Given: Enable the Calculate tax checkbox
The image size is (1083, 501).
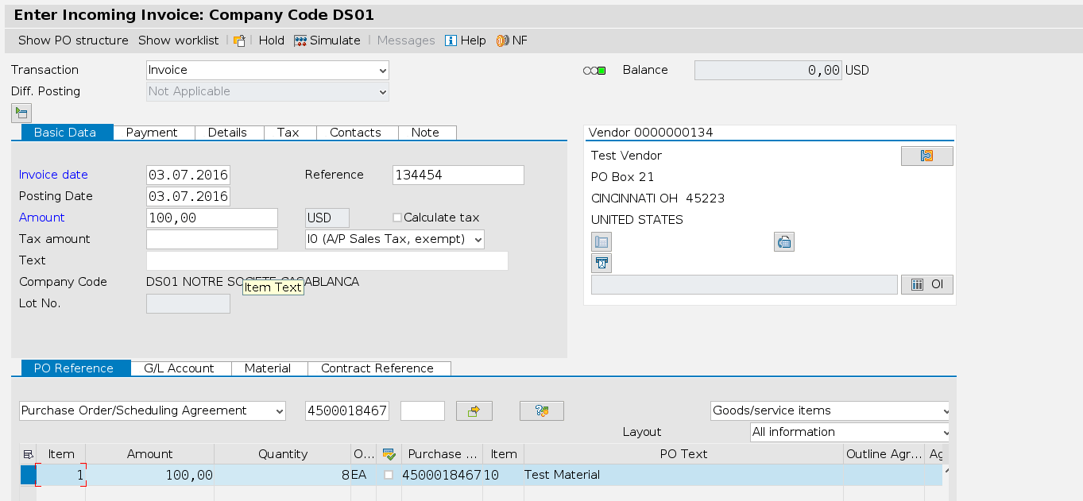Looking at the screenshot, I should 396,217.
